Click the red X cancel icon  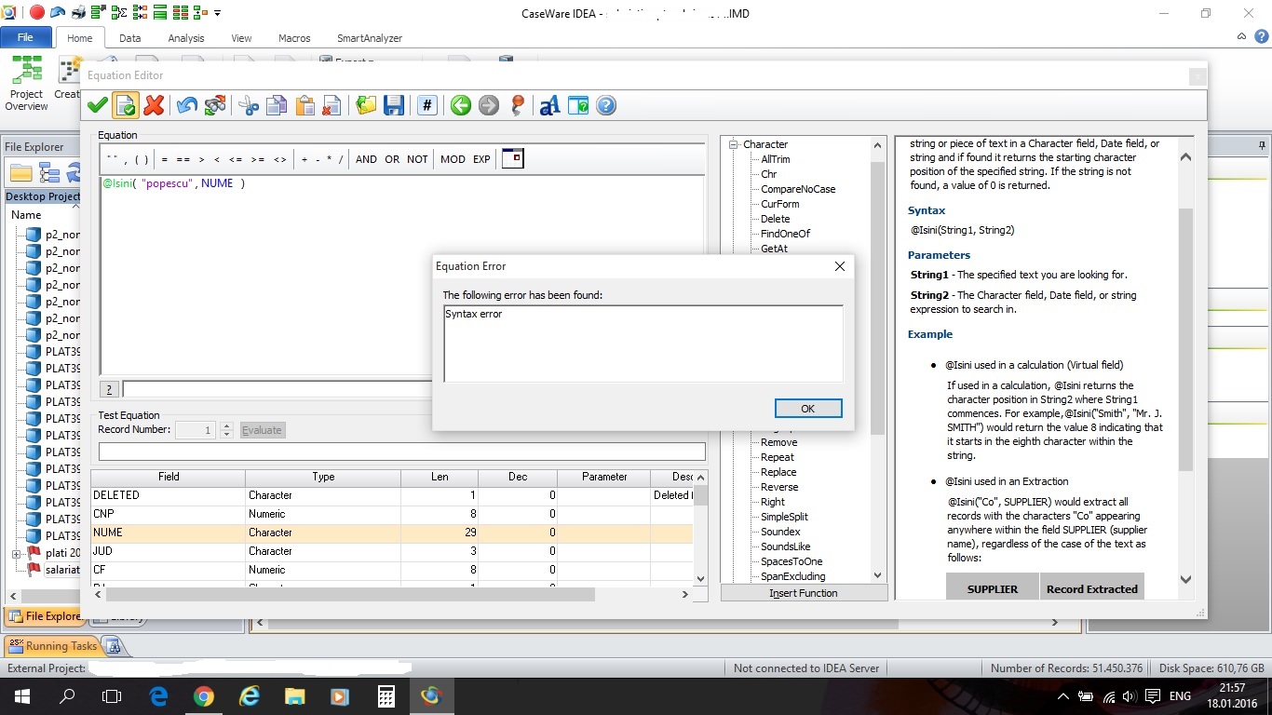155,106
